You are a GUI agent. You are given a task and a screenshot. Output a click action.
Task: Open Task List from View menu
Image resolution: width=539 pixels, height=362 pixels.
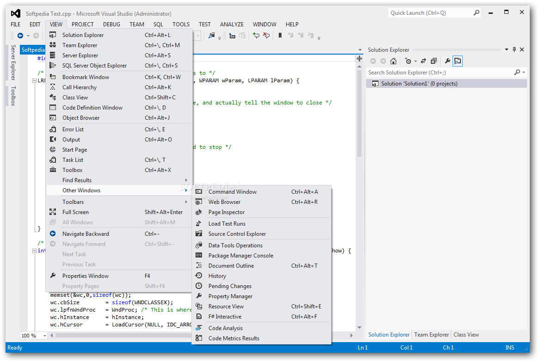(x=119, y=160)
